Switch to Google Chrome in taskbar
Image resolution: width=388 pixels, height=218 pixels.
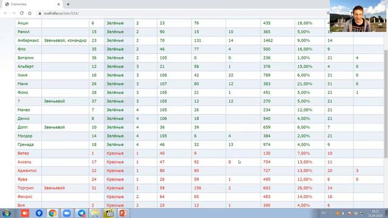tap(53, 213)
